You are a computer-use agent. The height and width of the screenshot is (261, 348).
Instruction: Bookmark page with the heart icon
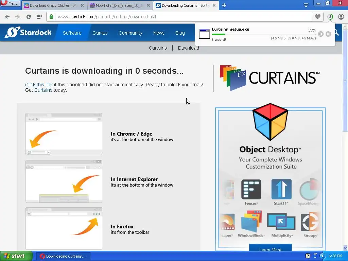(x=318, y=17)
